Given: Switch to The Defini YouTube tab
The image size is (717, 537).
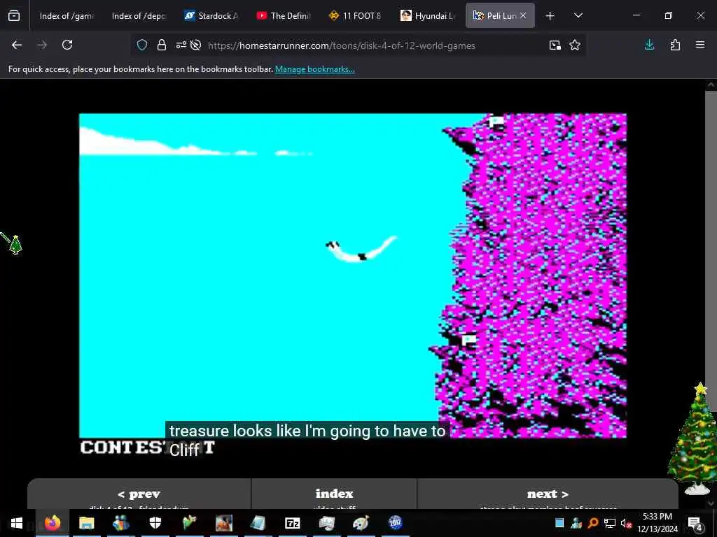Looking at the screenshot, I should [x=284, y=16].
